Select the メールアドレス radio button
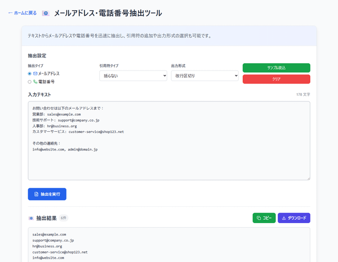 (x=30, y=74)
